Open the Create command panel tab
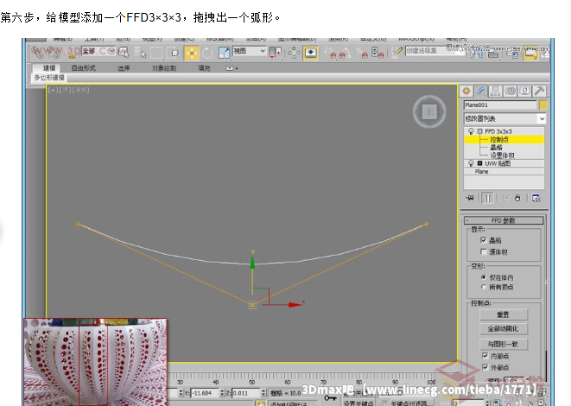Viewport: 571px width, 406px height. tap(466, 91)
